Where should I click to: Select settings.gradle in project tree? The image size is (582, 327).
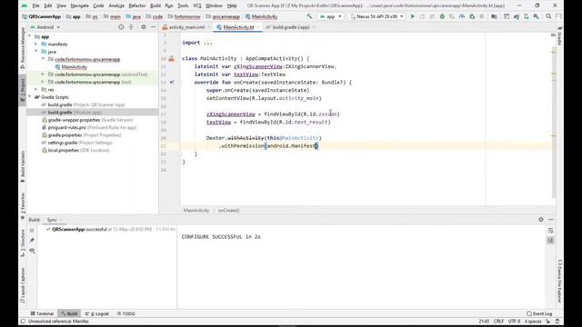(x=76, y=143)
